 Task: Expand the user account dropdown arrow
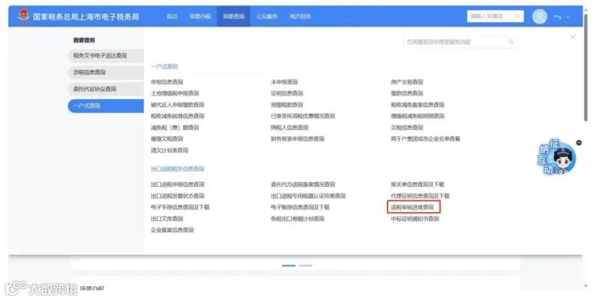pyautogui.click(x=568, y=17)
